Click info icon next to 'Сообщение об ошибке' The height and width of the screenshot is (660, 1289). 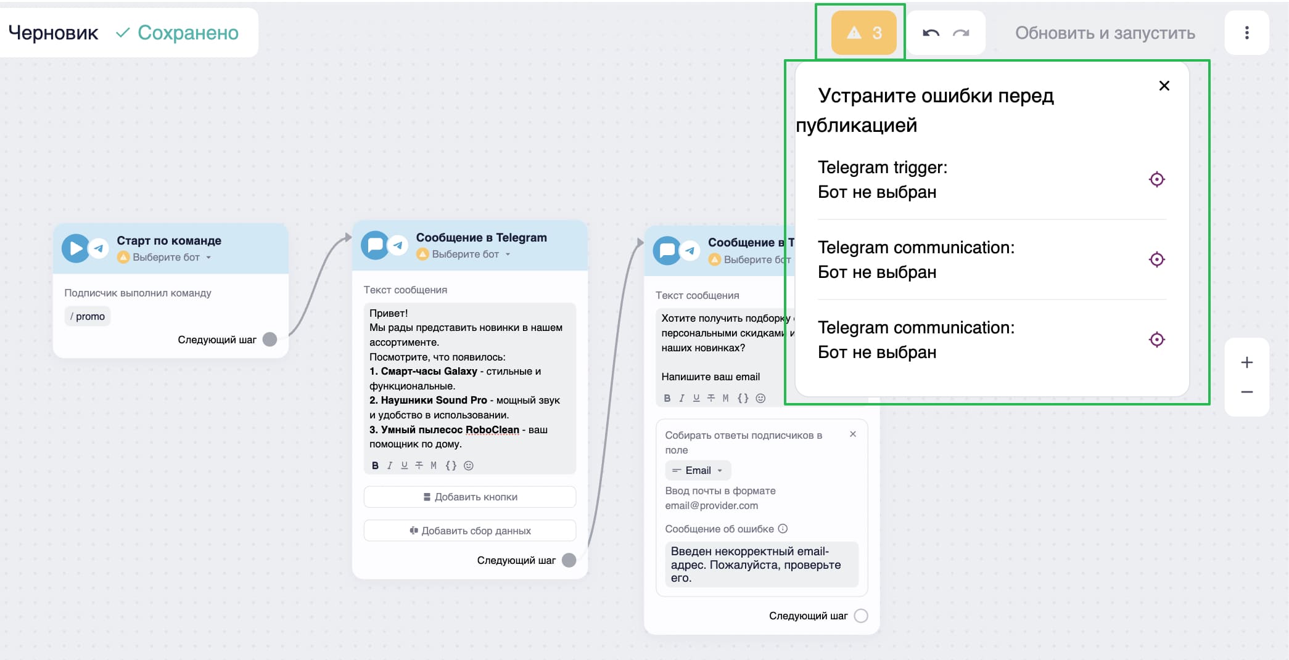pyautogui.click(x=783, y=529)
